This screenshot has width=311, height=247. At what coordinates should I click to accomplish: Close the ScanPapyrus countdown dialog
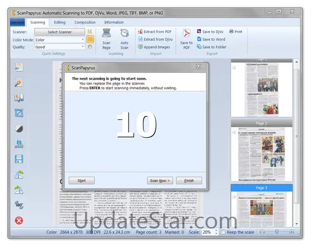(x=198, y=67)
